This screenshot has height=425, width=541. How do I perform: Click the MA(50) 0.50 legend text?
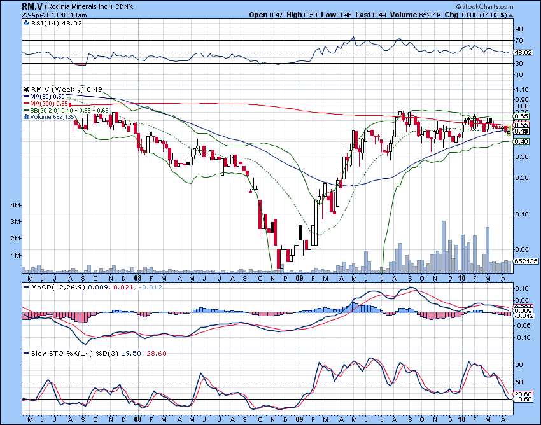coord(47,97)
